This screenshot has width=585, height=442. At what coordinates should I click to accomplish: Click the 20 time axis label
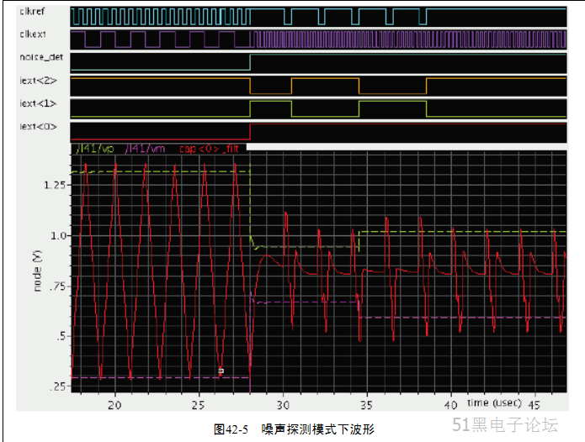pos(114,405)
